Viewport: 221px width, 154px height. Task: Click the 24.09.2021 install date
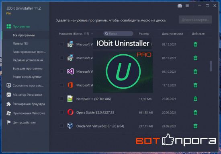point(169,126)
